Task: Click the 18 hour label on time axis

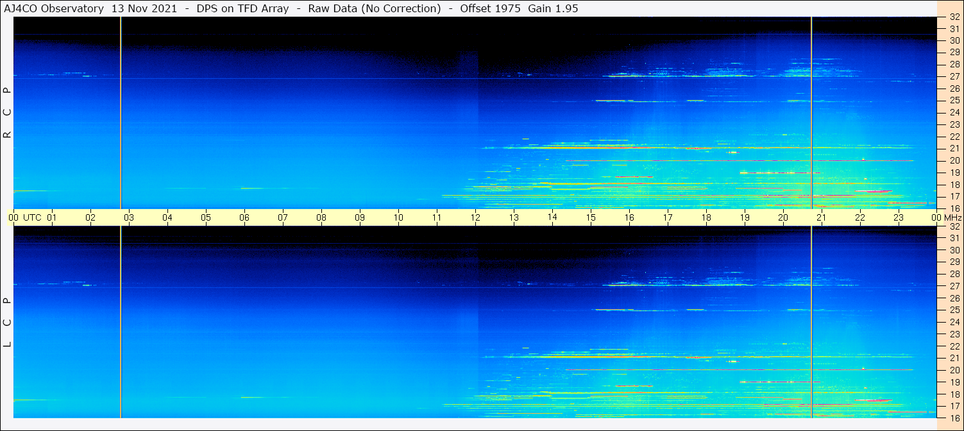Action: tap(706, 217)
